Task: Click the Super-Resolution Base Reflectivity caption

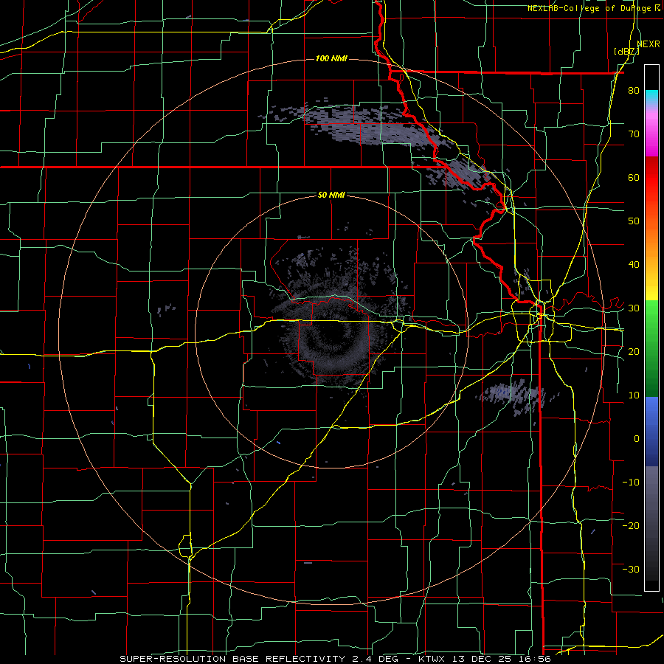Action: pyautogui.click(x=335, y=659)
